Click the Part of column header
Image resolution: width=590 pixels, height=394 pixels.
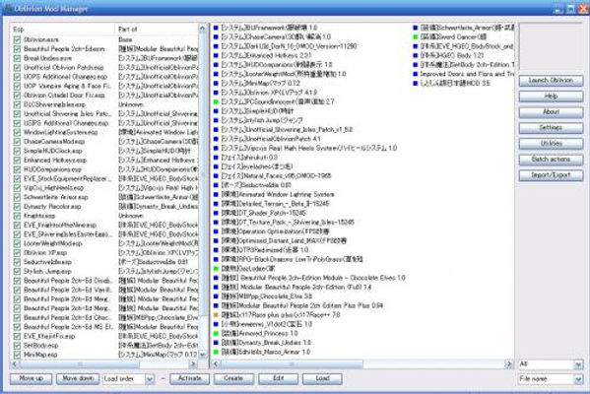tap(157, 29)
